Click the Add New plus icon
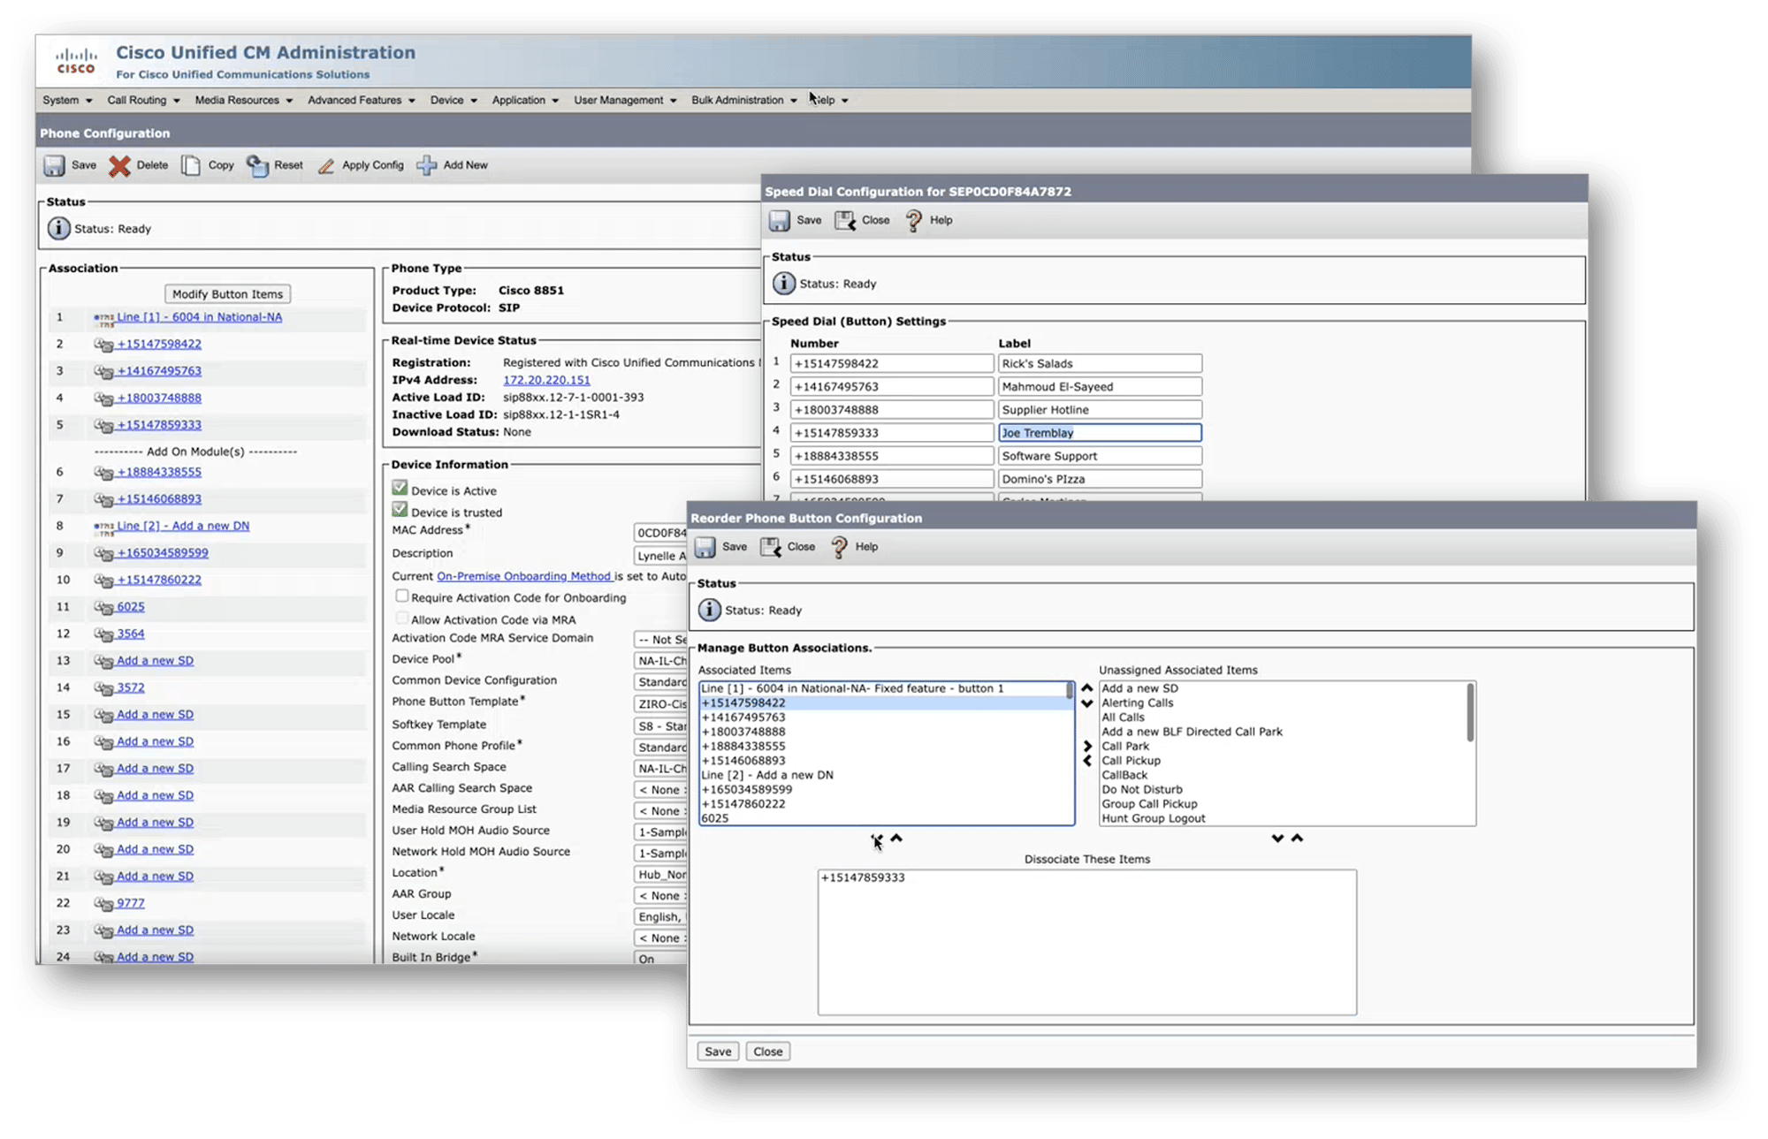Screen dimensions: 1768x1139 (x=427, y=165)
